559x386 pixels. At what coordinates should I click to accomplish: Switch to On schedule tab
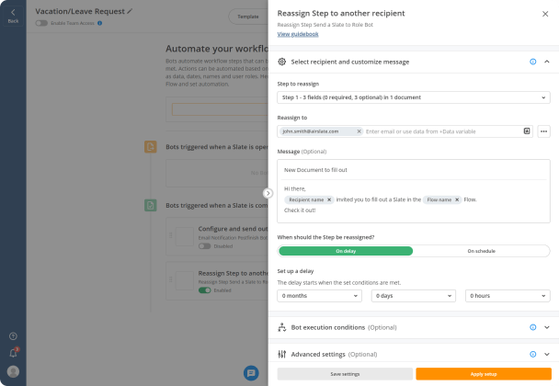coord(481,251)
